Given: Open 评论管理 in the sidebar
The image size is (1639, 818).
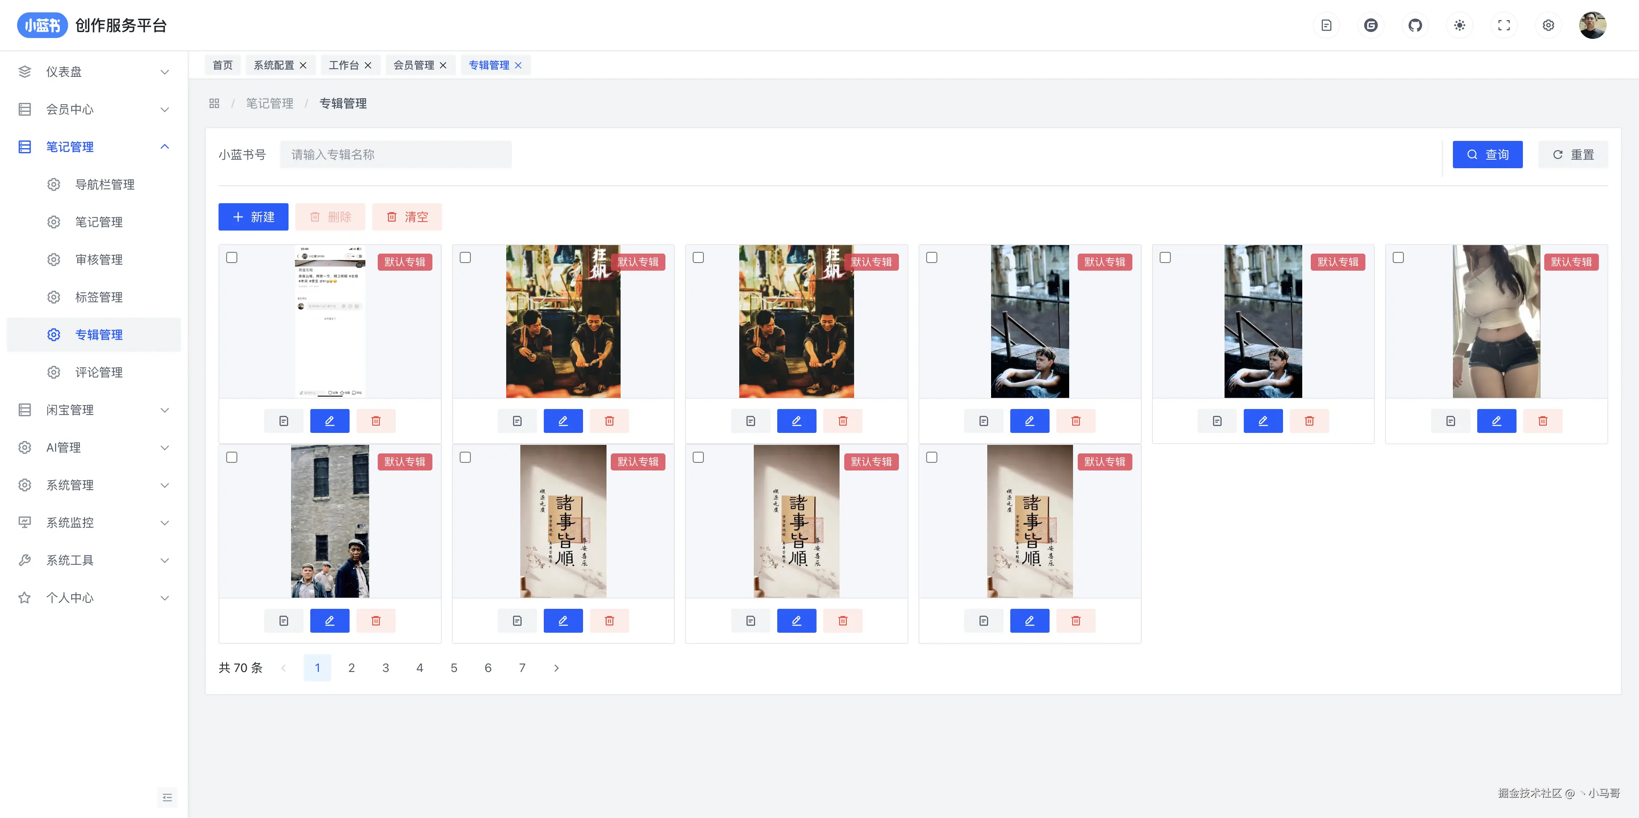Looking at the screenshot, I should (99, 372).
